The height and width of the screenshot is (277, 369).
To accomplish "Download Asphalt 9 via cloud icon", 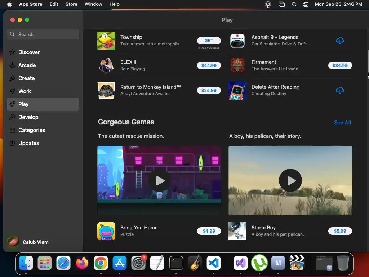I will [x=340, y=41].
